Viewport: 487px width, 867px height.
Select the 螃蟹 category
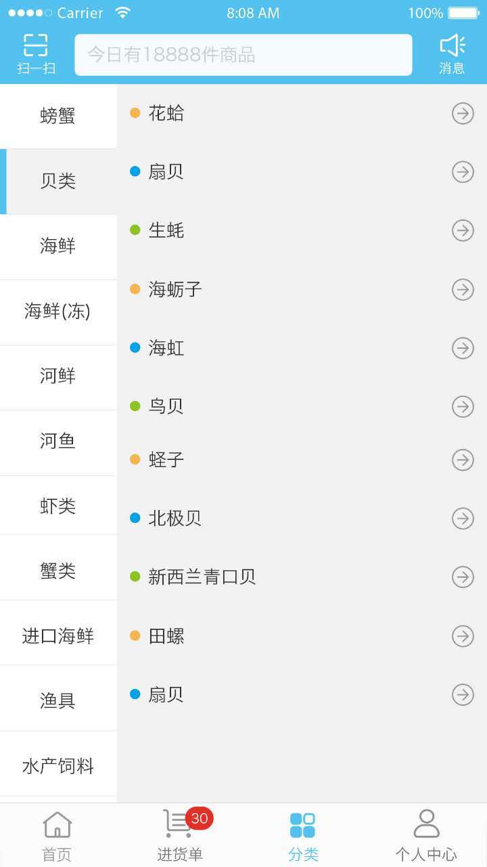tap(58, 117)
